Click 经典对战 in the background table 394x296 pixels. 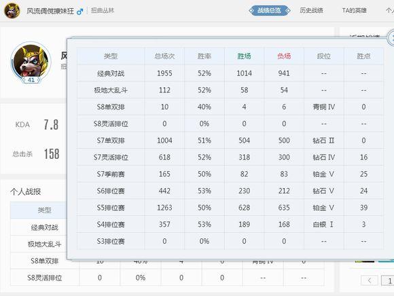45,227
